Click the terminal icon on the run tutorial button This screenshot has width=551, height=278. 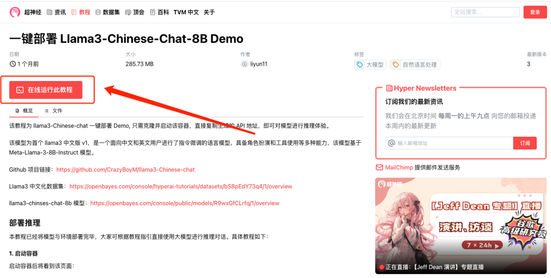20,90
